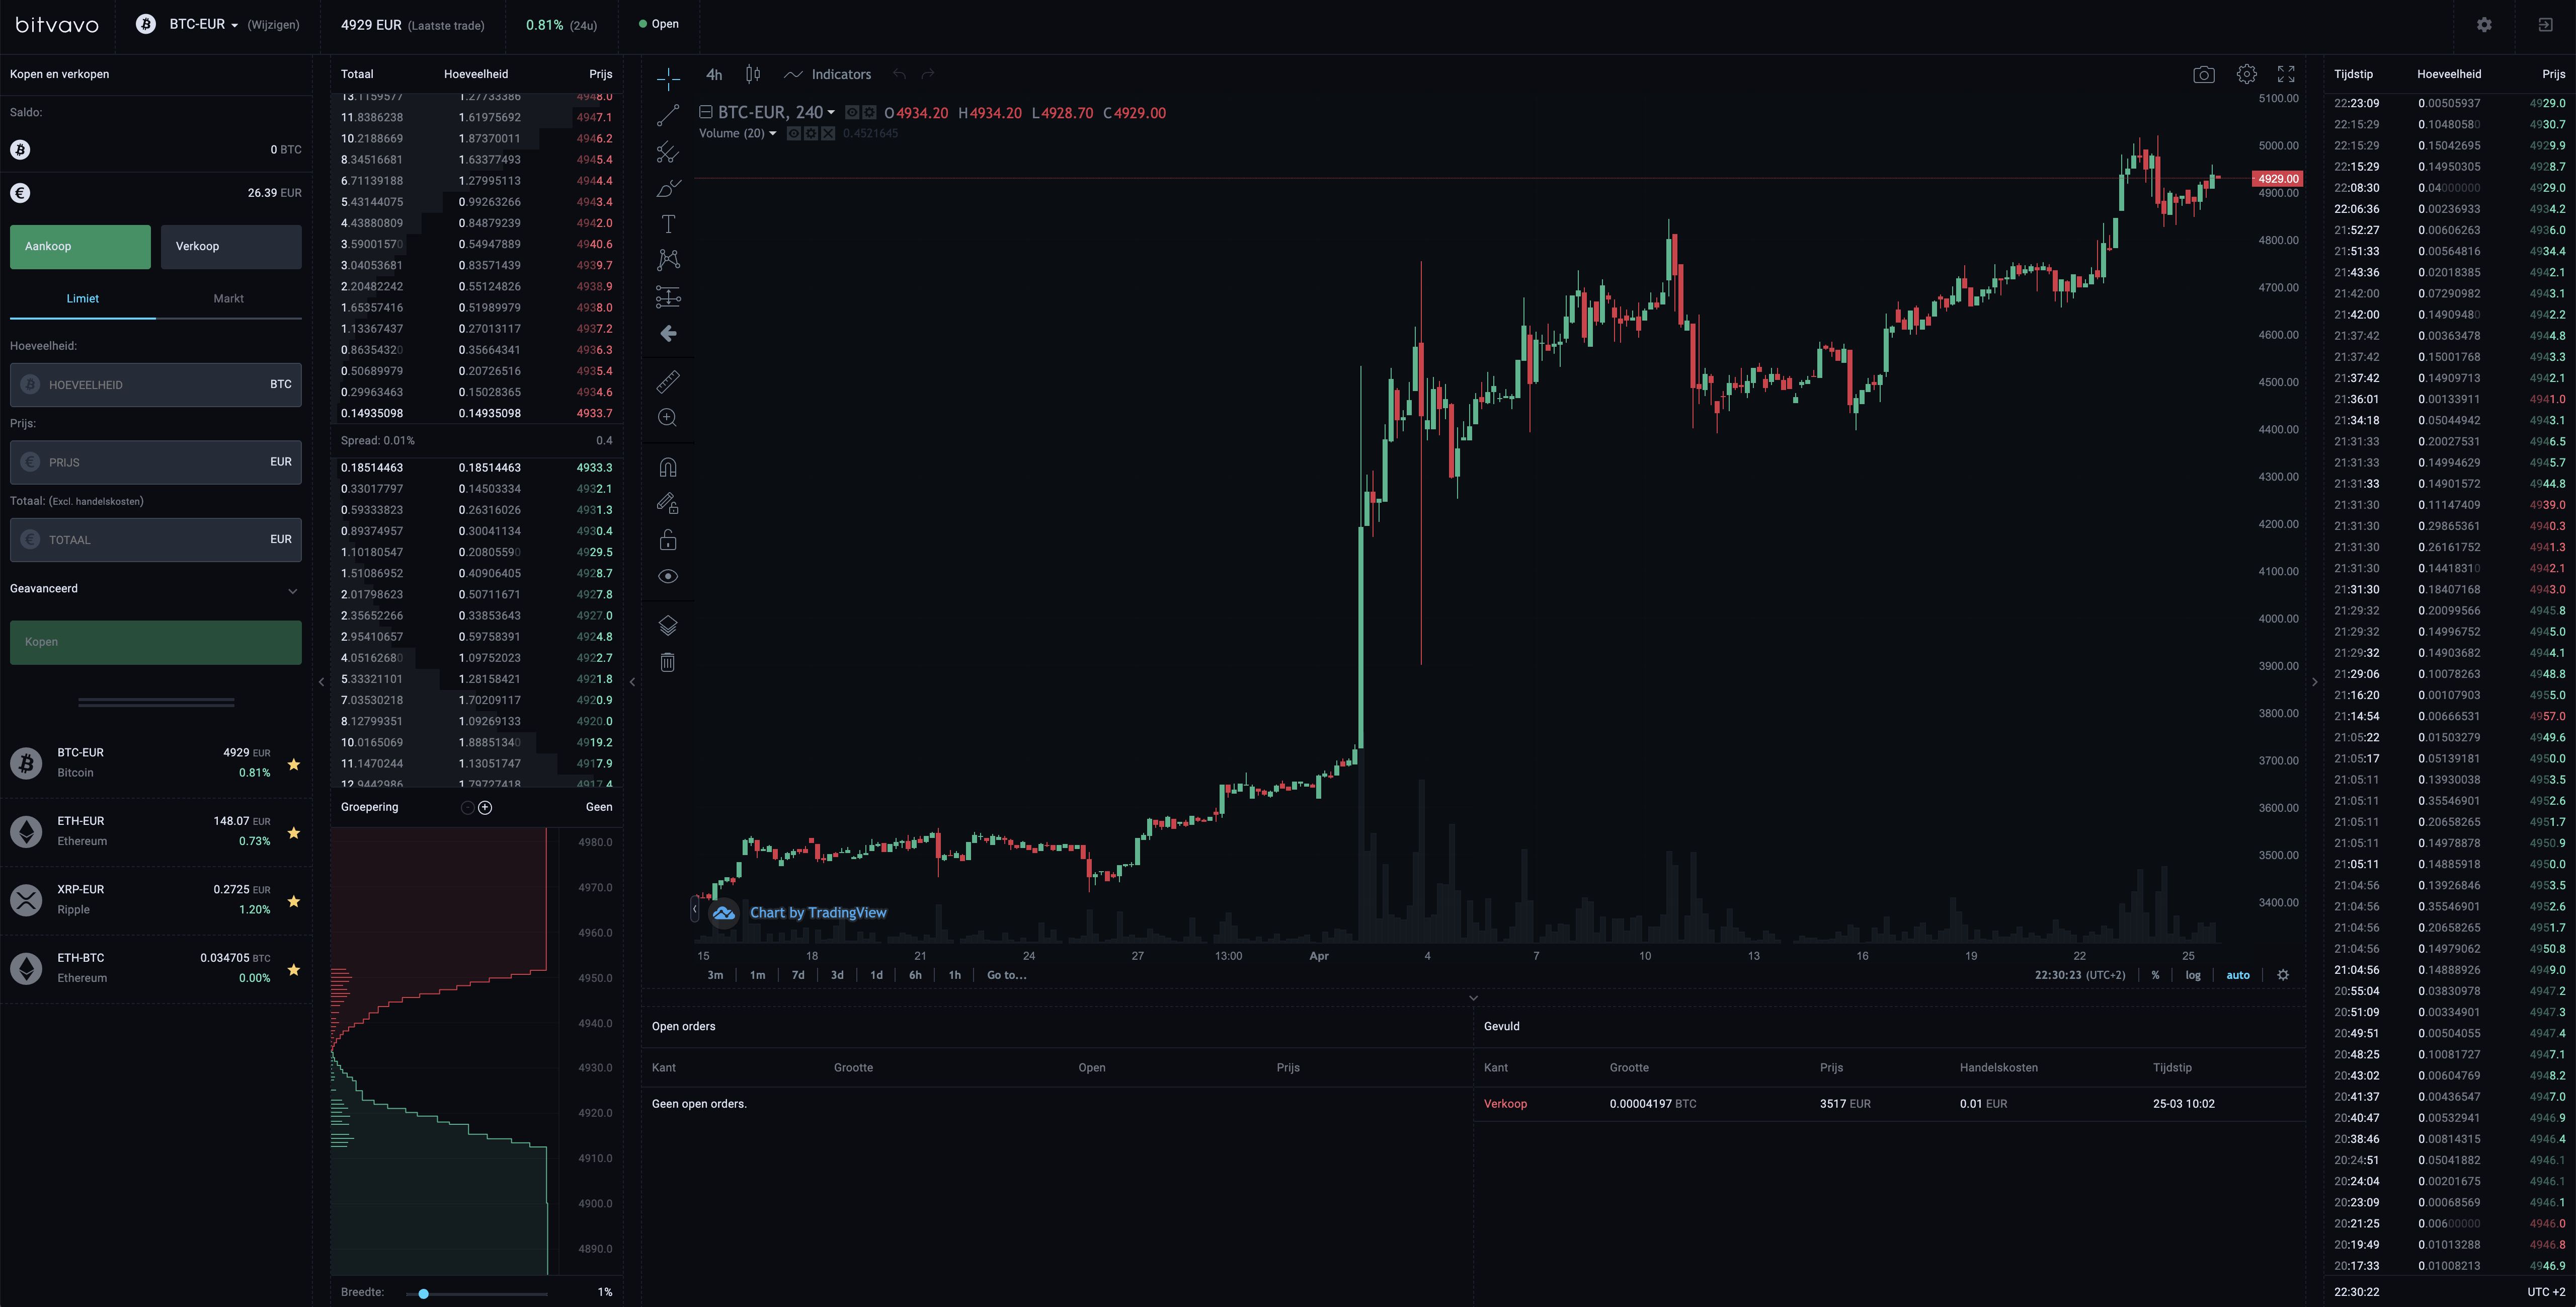Toggle BTC-EUR series visibility eye
The height and width of the screenshot is (1307, 2576).
point(852,112)
